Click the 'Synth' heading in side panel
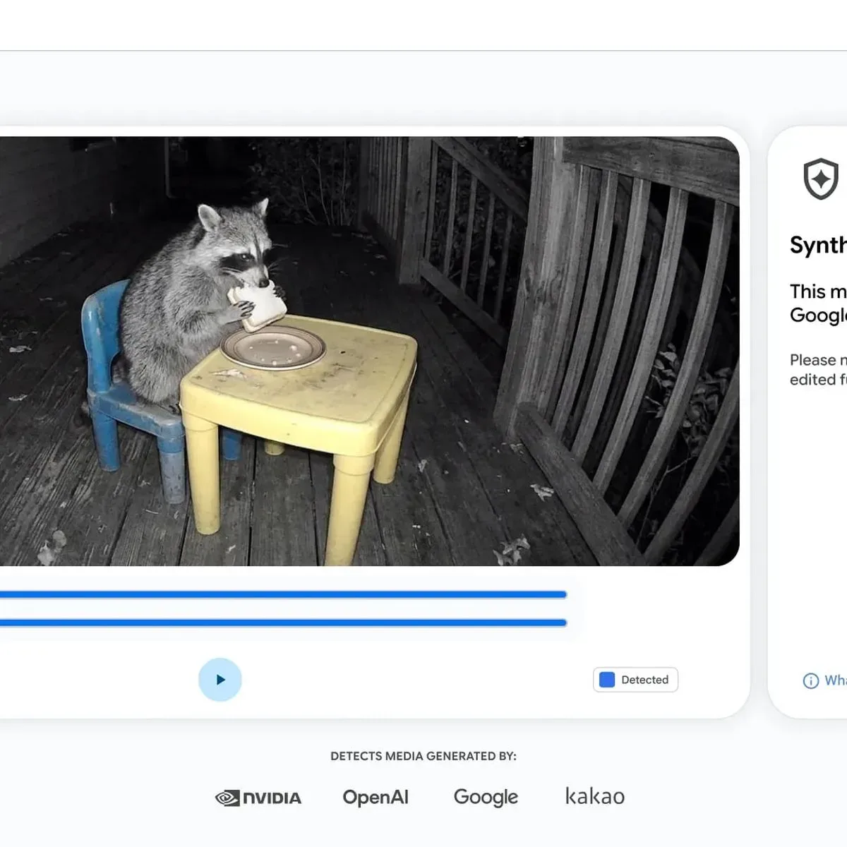Screen dimensions: 847x847 [x=818, y=245]
